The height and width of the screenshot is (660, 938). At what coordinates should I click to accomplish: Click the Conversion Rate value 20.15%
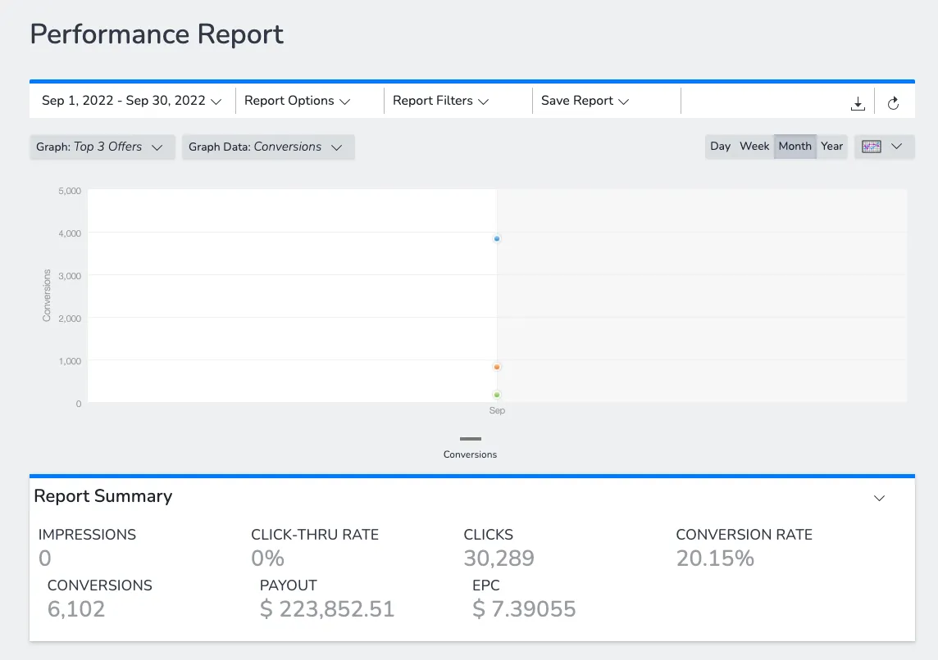coord(715,558)
